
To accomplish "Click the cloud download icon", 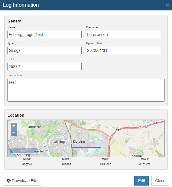I will click(x=9, y=181).
